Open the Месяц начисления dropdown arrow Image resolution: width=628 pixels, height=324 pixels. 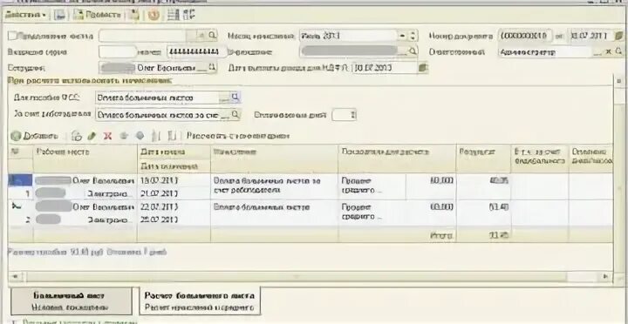click(403, 36)
